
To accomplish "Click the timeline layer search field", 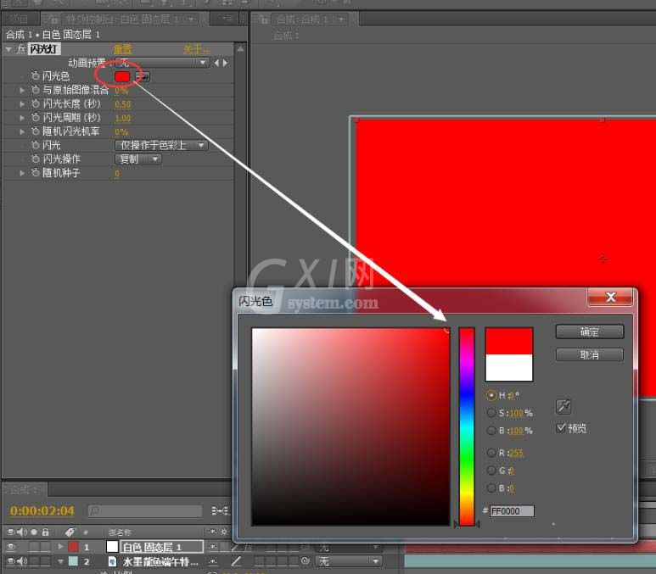I will coord(145,510).
